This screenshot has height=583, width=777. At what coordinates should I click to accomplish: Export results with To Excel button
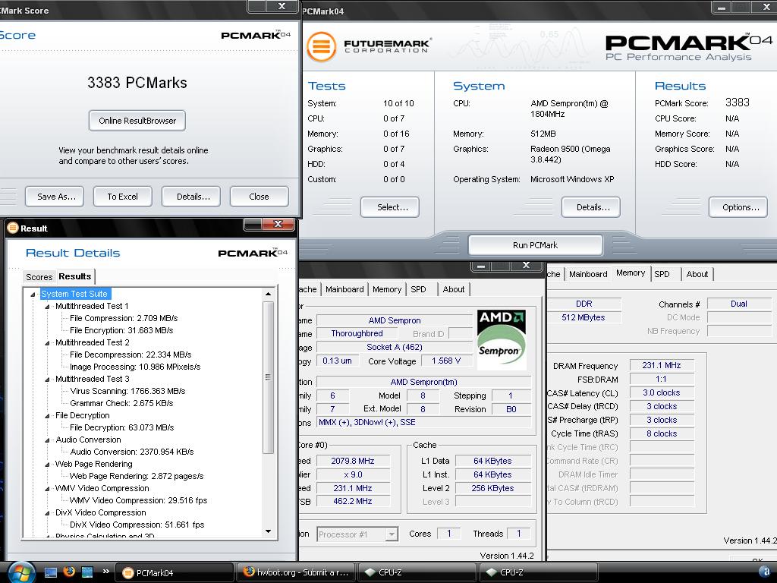(x=122, y=197)
